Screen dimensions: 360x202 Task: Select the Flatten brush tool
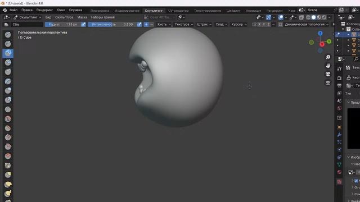8,128
